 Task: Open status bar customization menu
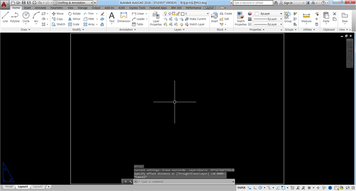click(x=353, y=188)
